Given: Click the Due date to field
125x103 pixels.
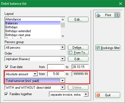Looking at the screenshot, I should click(x=80, y=67).
